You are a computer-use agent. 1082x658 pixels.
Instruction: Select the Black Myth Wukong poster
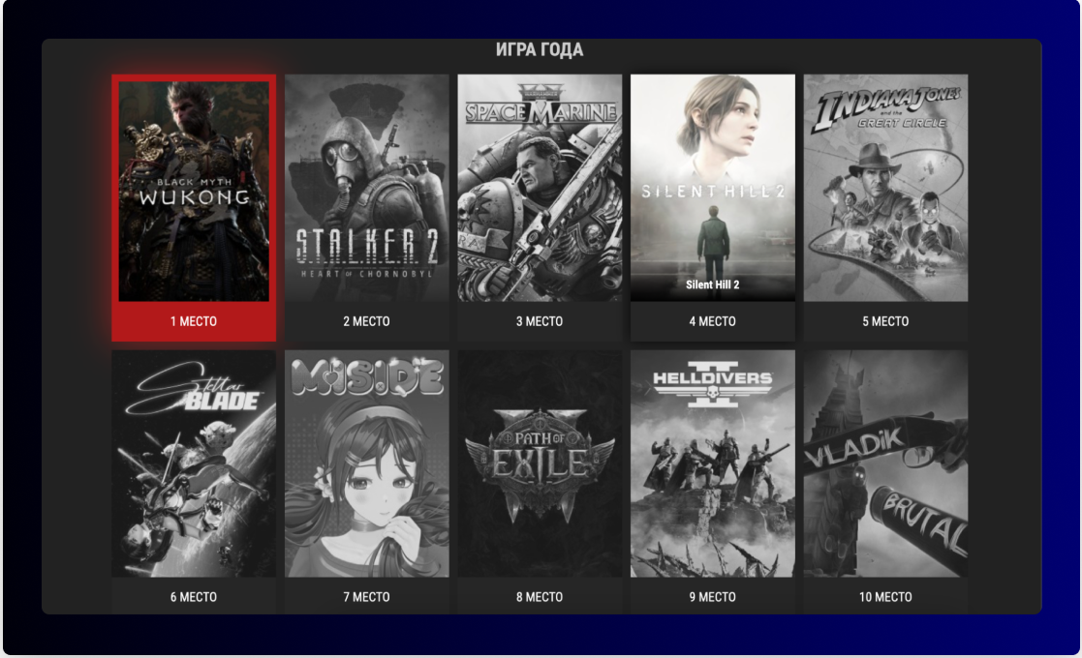[194, 189]
